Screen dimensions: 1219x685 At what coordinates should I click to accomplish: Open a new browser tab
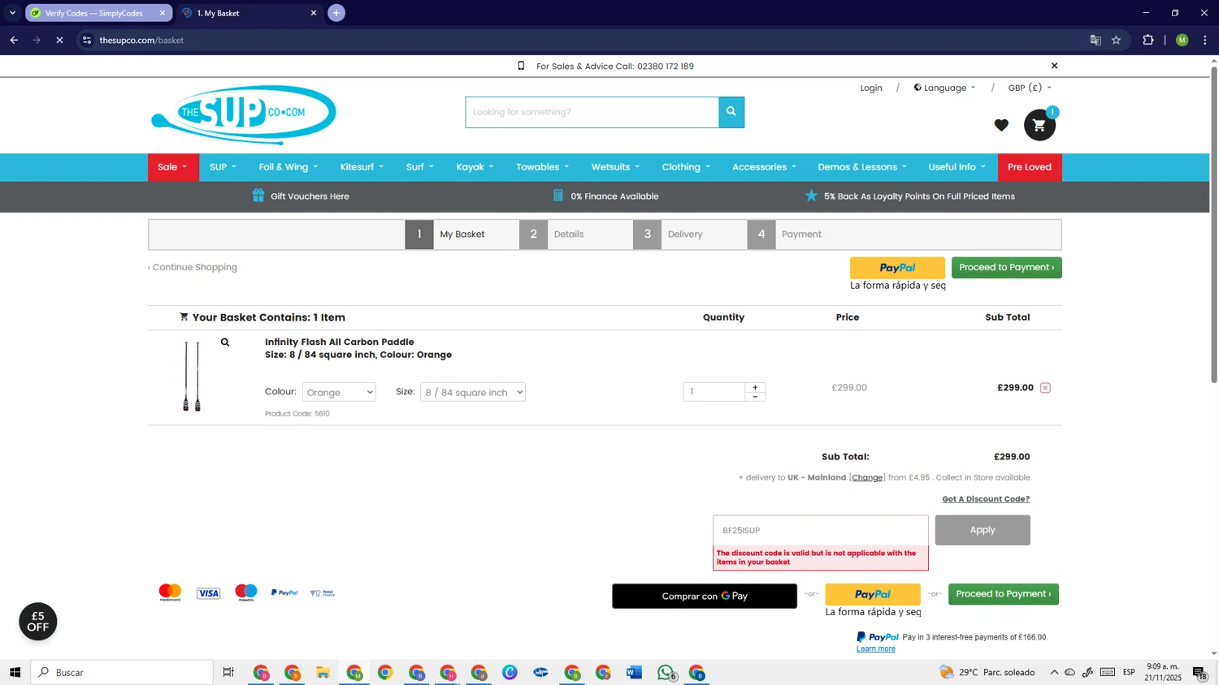coord(336,13)
